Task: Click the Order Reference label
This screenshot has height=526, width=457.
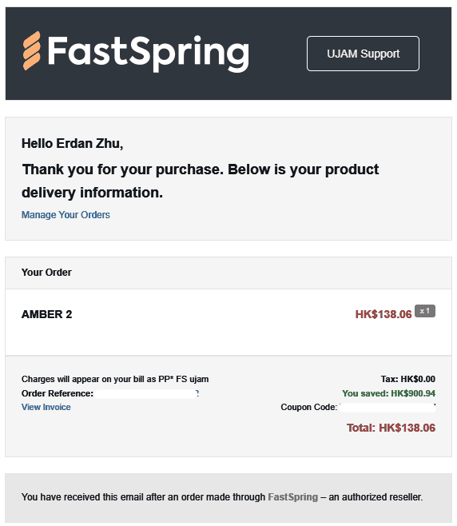Action: pyautogui.click(x=58, y=393)
